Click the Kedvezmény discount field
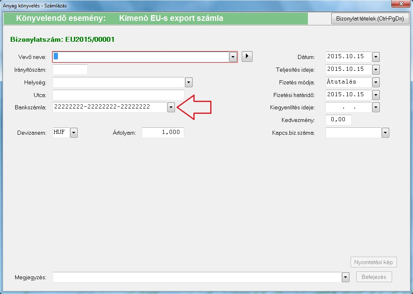 point(338,120)
